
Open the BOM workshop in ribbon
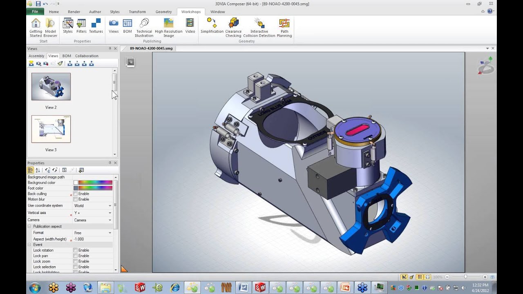click(x=127, y=26)
